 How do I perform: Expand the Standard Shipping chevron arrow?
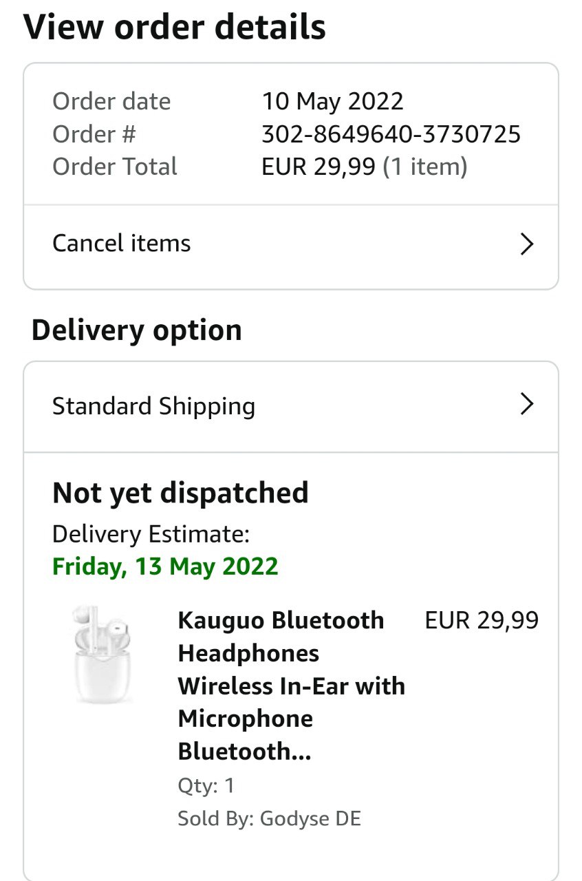click(x=526, y=404)
